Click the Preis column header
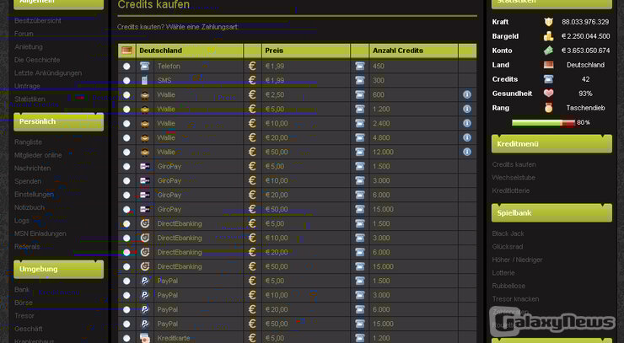Screen dimensions: 624x343 [305, 51]
